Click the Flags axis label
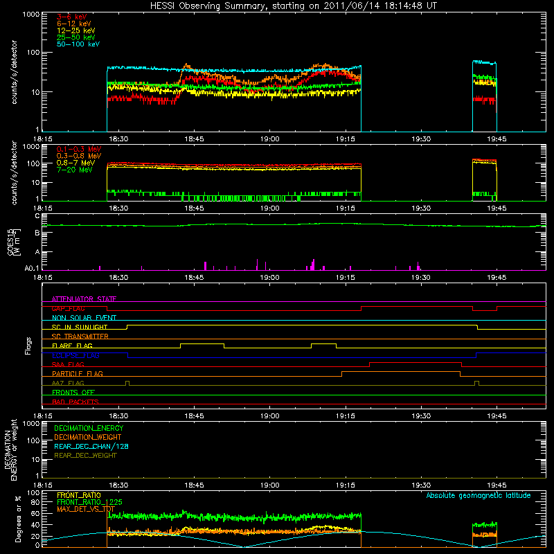Viewport: 554px width, 554px height. tap(28, 346)
